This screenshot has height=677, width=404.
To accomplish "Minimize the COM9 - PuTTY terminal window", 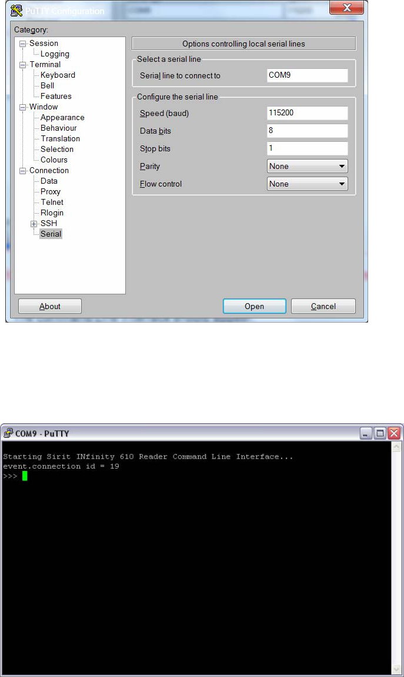I will click(x=366, y=433).
